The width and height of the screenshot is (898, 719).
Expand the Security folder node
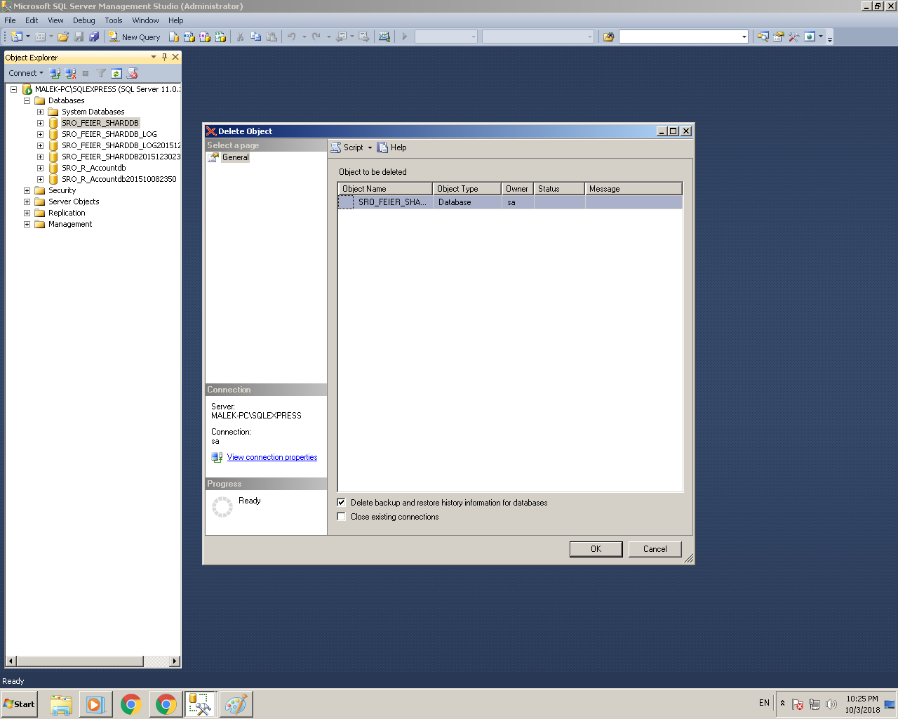coord(27,190)
